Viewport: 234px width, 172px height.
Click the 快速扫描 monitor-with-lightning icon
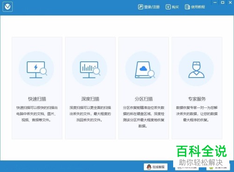point(37,70)
